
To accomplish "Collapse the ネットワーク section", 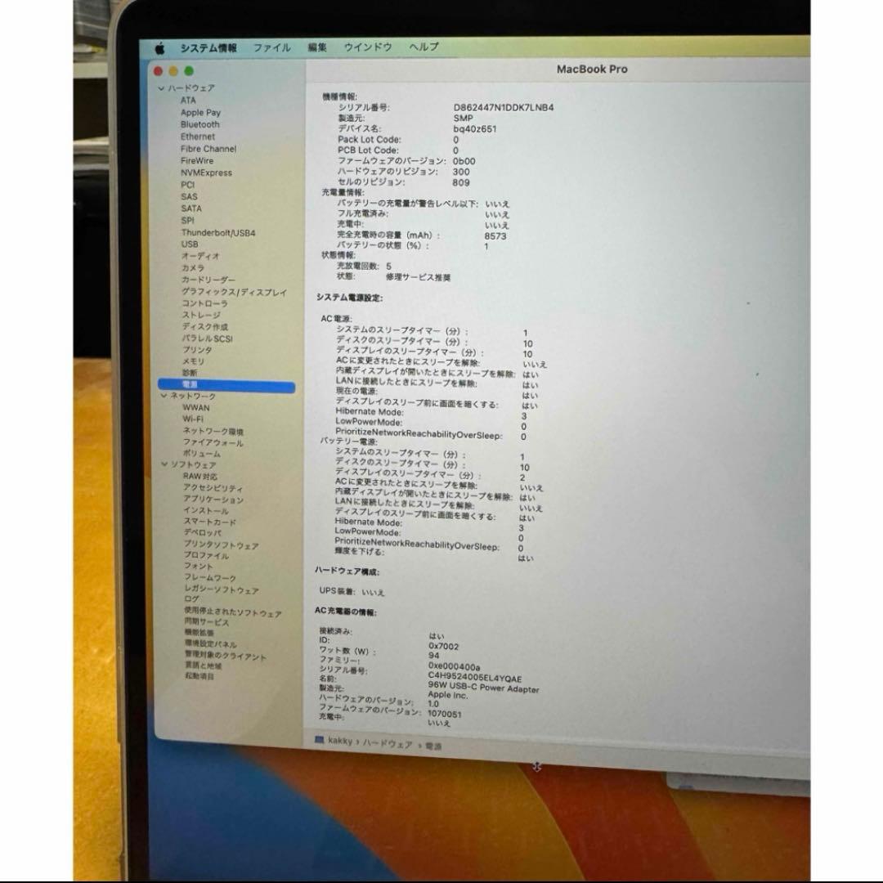I will (x=166, y=396).
